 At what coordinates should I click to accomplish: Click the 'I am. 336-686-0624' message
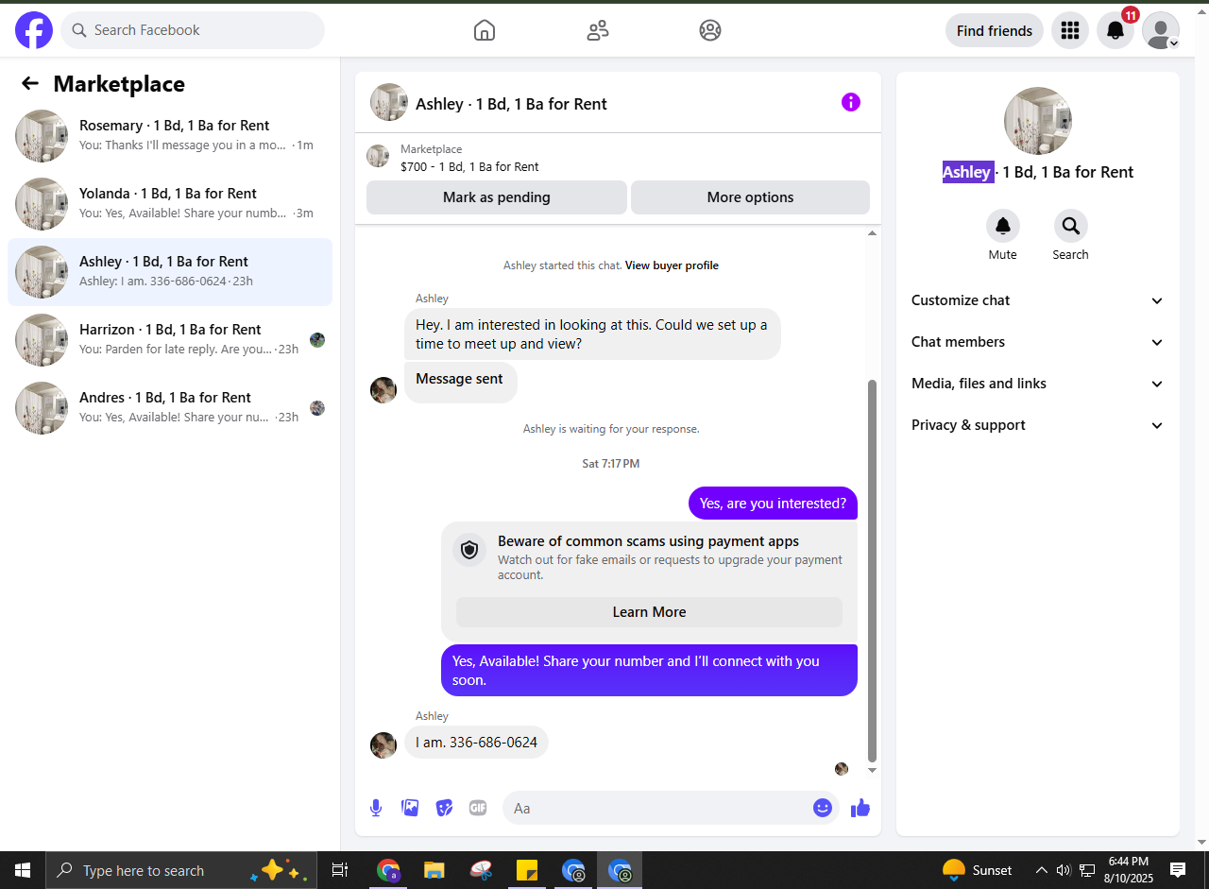point(476,743)
